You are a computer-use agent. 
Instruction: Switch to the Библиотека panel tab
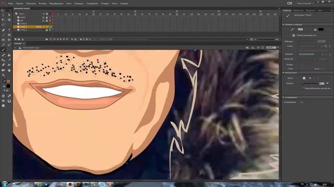tap(298, 10)
